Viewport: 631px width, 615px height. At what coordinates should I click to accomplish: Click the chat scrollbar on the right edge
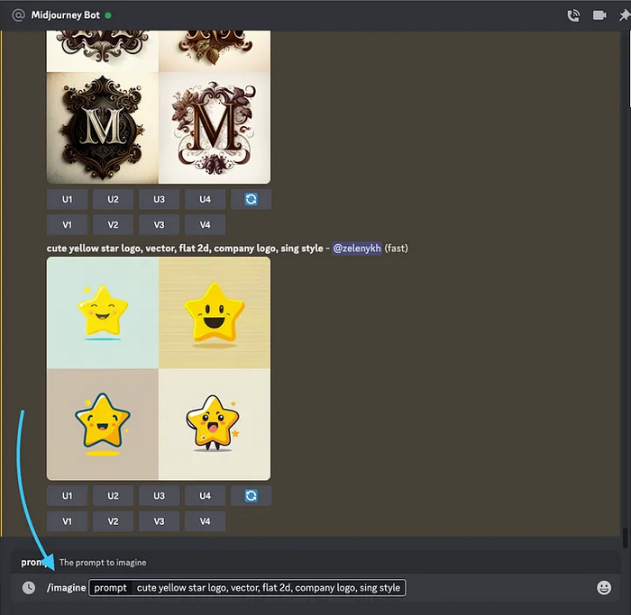(x=625, y=537)
